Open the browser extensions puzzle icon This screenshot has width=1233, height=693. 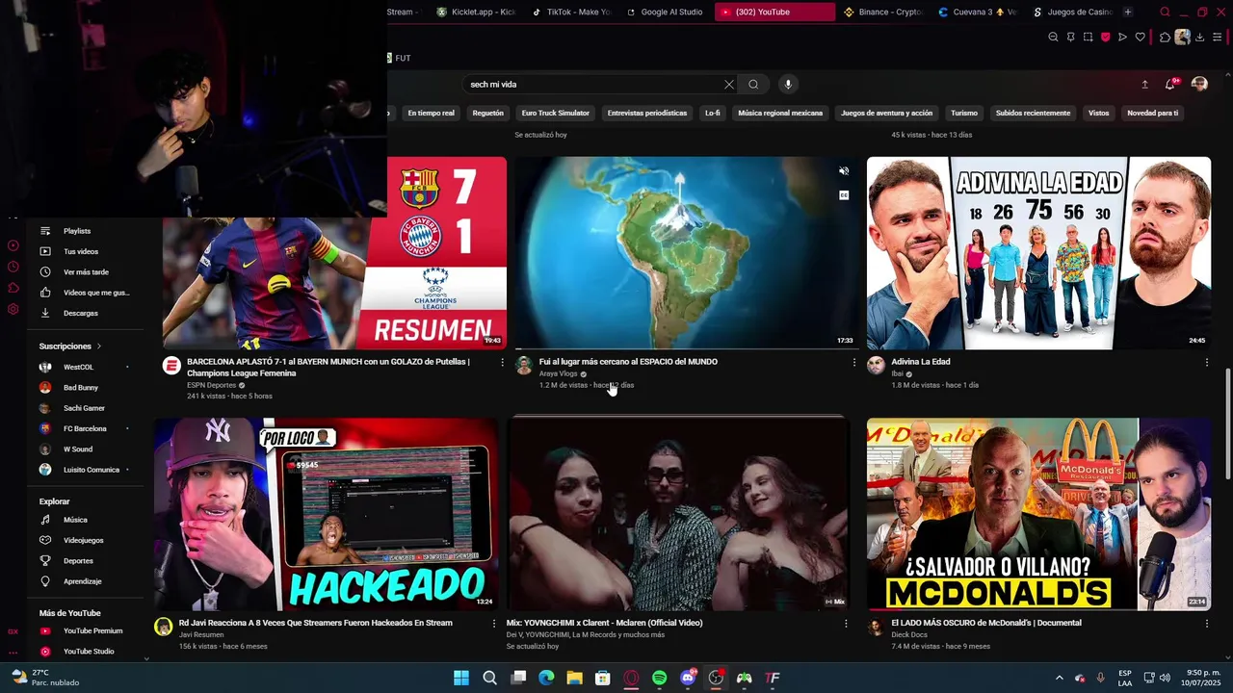point(1165,38)
